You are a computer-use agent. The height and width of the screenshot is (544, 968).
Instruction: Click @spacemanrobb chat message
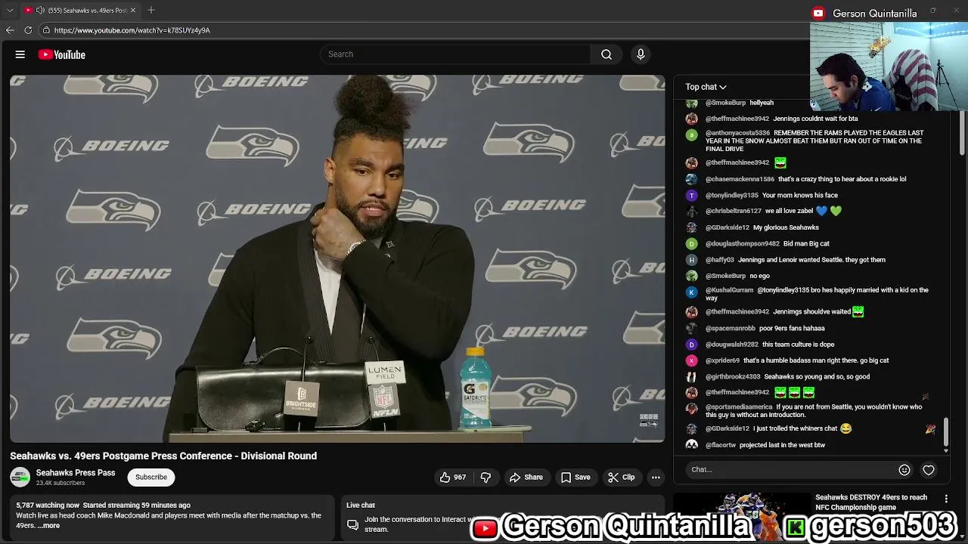click(792, 328)
